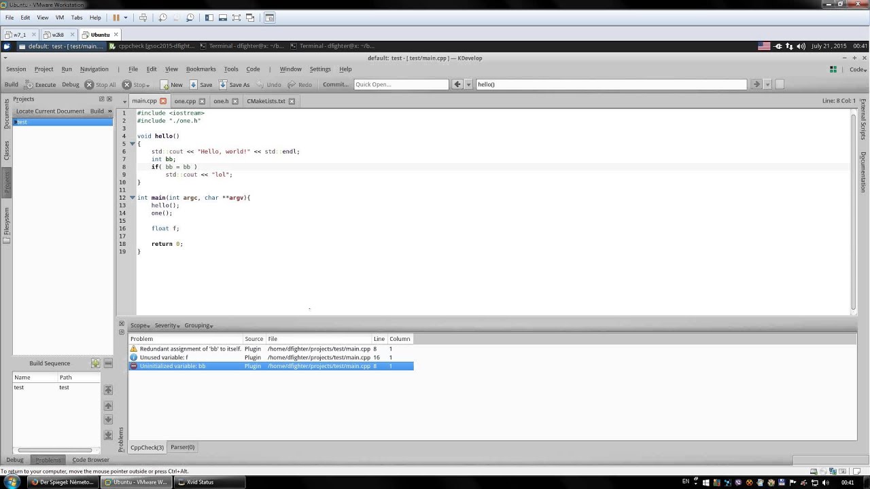Screen dimensions: 870x489
Task: Click the US flag keyboard layout indicator
Action: pos(764,46)
